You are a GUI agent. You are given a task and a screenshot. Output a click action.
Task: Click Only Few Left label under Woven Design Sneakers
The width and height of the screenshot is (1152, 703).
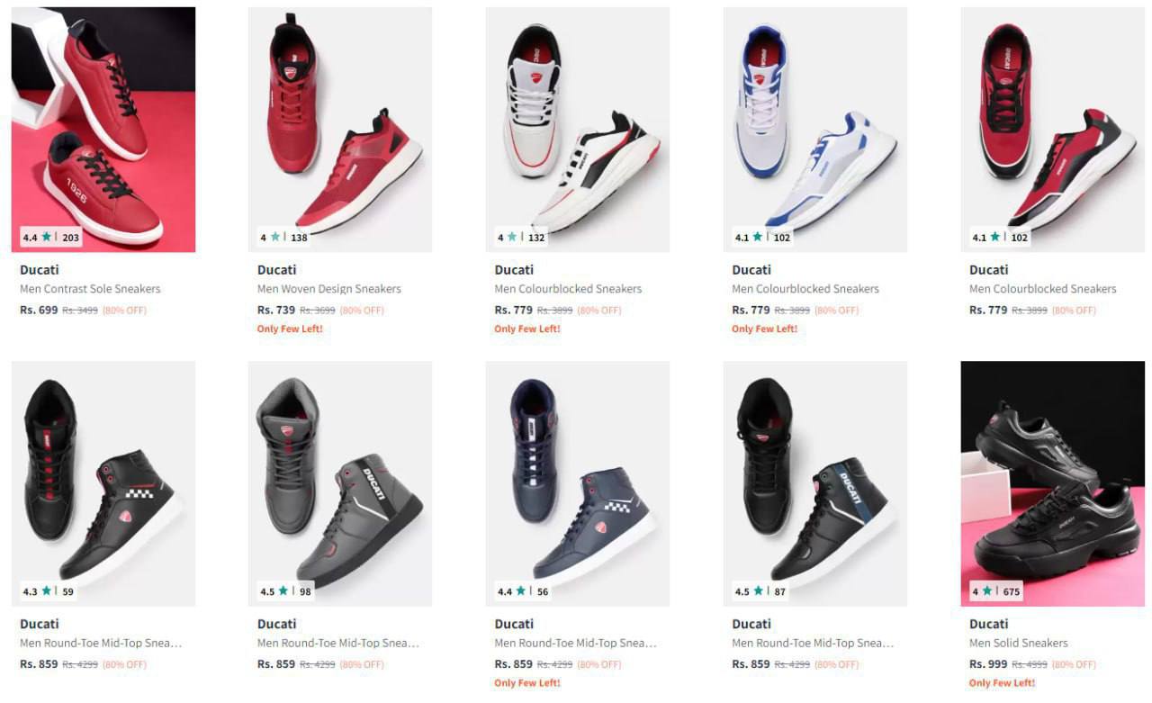click(x=290, y=329)
